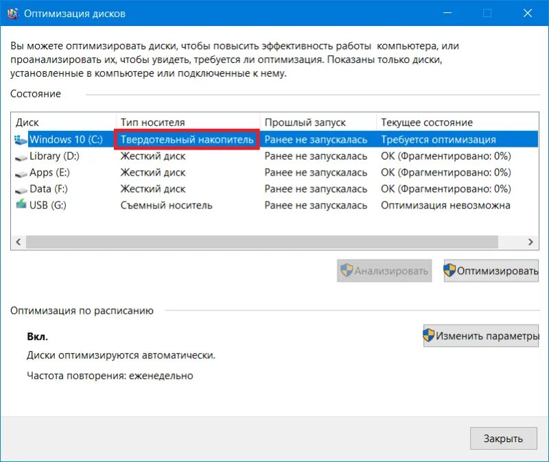
Task: Click fragmentation status in Library (D:) row
Action: click(446, 156)
